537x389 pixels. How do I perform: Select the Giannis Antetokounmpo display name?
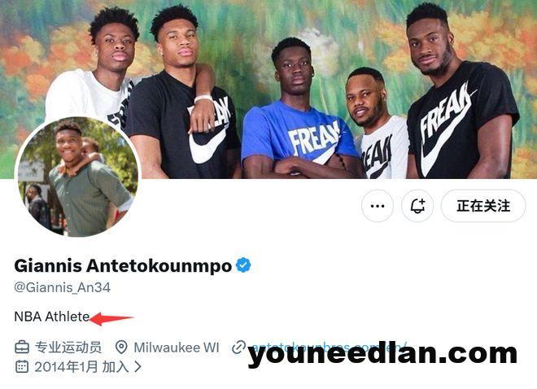[x=123, y=266]
